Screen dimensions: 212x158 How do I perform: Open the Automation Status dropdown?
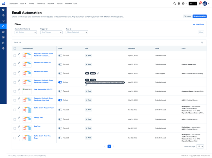(x=26, y=32)
